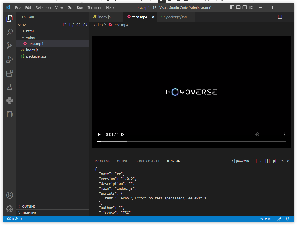Image resolution: width=298 pixels, height=225 pixels.
Task: Expand the OUTLINE section
Action: tap(53, 206)
